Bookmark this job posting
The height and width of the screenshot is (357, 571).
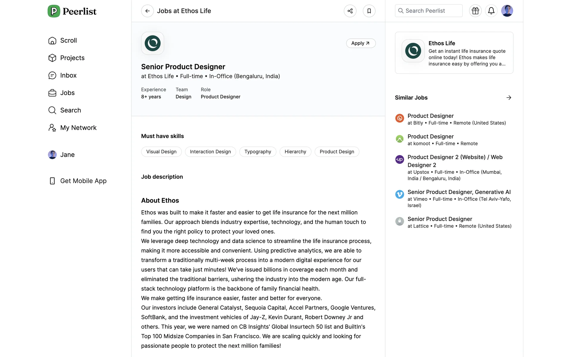[369, 11]
